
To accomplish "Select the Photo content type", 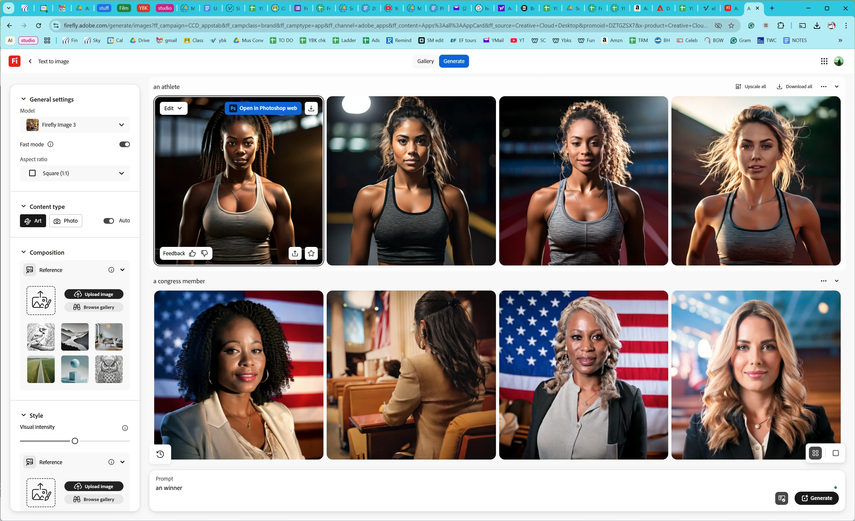I will 65,221.
